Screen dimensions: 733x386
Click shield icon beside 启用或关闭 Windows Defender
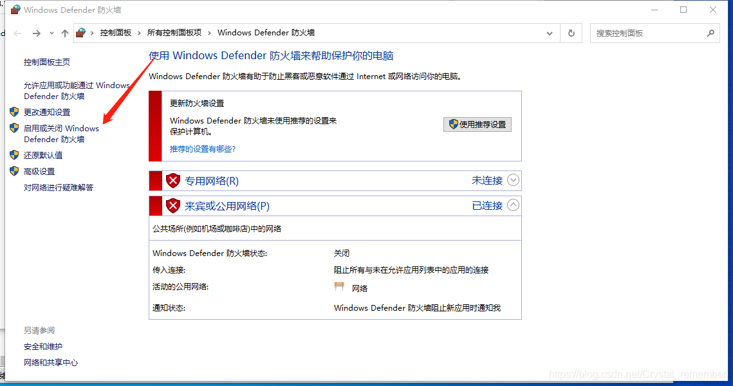tap(14, 127)
